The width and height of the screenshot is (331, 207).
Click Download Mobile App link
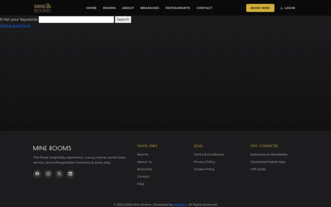(x=268, y=162)
